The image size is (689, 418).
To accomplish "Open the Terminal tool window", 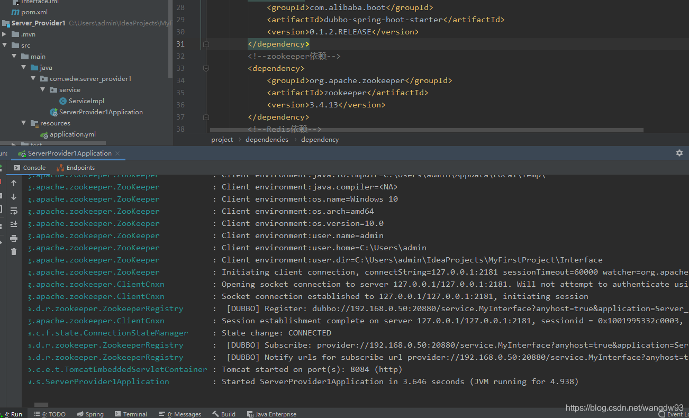I will [x=131, y=414].
